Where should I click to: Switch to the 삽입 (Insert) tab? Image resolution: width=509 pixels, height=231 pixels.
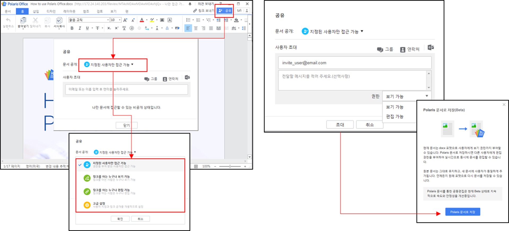(x=36, y=11)
